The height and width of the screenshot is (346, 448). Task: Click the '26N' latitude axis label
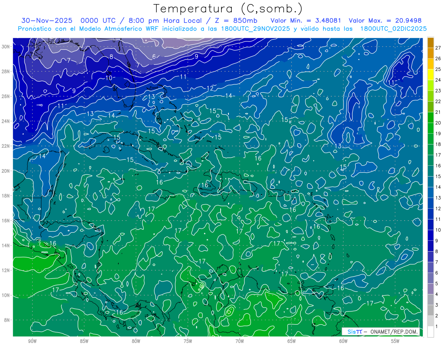(x=6, y=96)
